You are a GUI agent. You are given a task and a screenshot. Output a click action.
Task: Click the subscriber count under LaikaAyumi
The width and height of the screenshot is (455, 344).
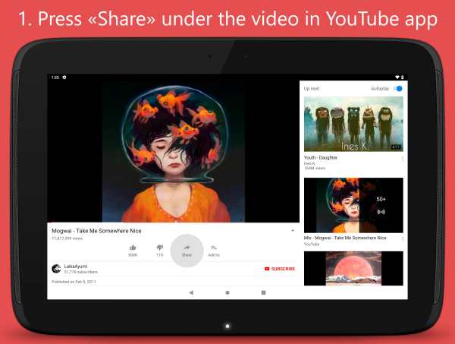[x=80, y=272]
